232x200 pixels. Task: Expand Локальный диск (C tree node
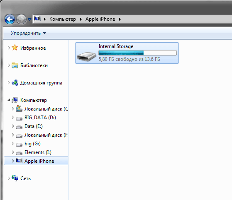13,109
